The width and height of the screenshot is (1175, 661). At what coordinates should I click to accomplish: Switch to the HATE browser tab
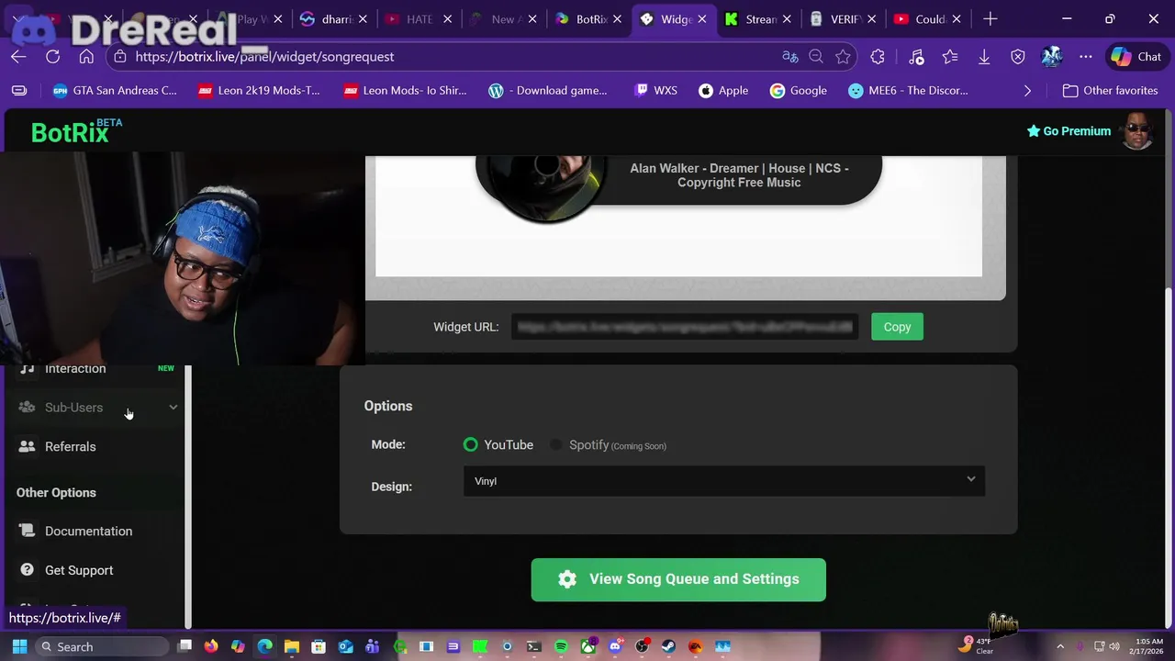tap(417, 19)
